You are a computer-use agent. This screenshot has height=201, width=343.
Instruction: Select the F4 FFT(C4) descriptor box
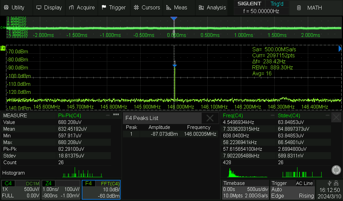coord(101,190)
